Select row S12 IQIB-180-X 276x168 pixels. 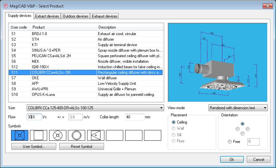click(x=86, y=67)
